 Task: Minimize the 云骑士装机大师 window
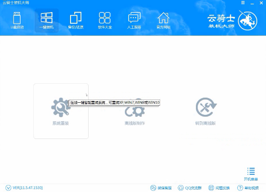pyautogui.click(x=252, y=3)
